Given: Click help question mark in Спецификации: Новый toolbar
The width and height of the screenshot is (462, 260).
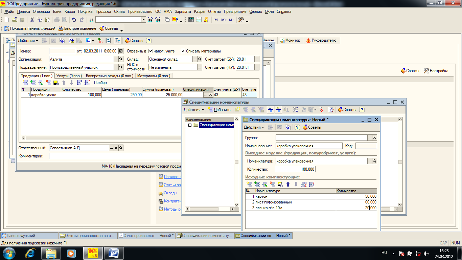Looking at the screenshot, I should (297, 127).
